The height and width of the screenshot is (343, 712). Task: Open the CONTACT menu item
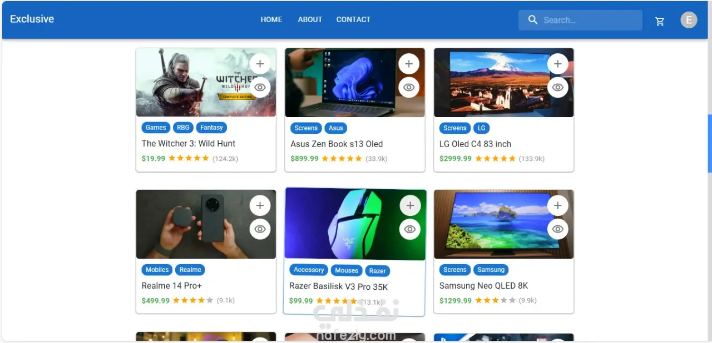(x=353, y=19)
